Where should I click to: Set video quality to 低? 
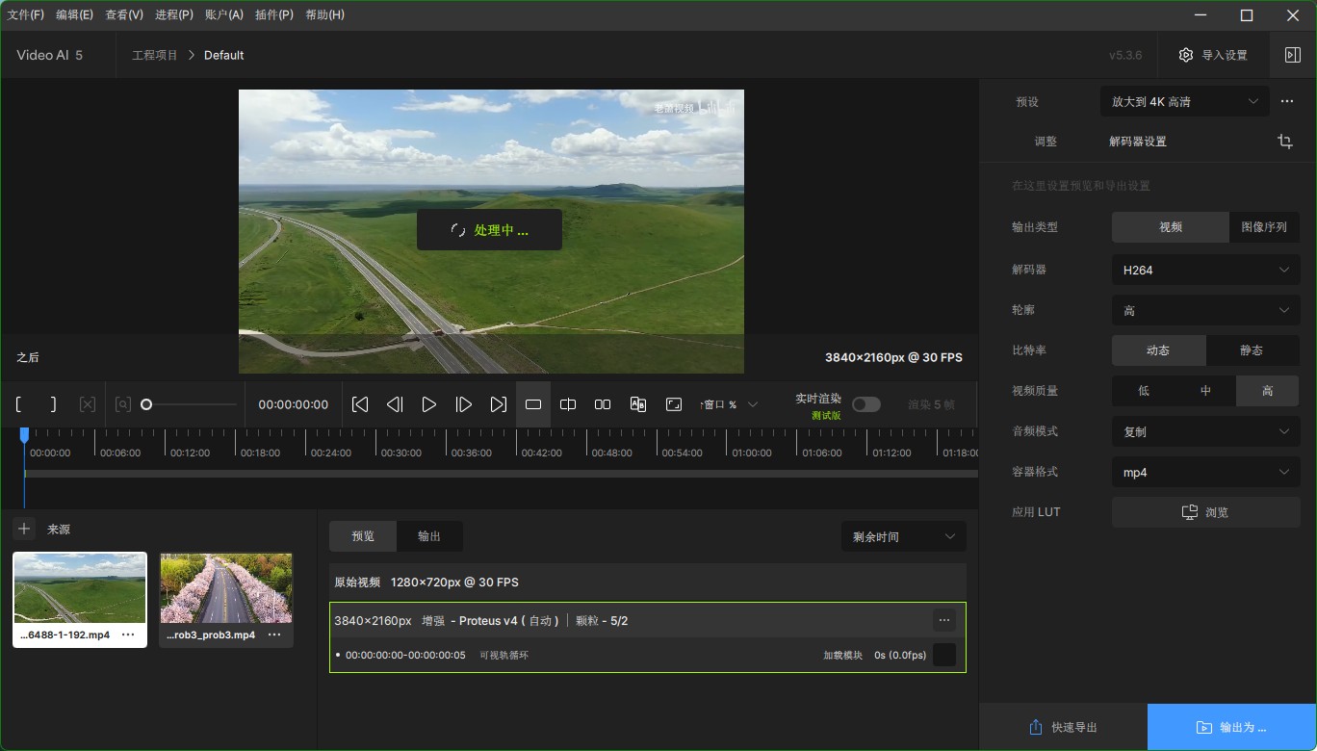pyautogui.click(x=1143, y=391)
